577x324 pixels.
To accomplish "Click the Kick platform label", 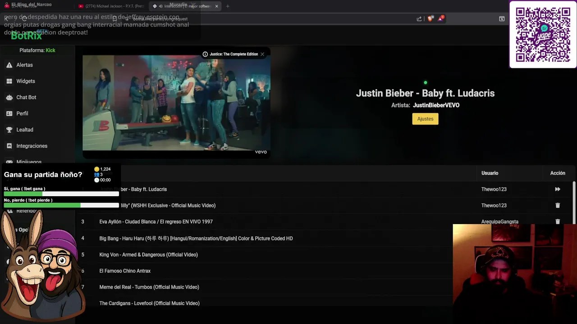I will coord(50,50).
